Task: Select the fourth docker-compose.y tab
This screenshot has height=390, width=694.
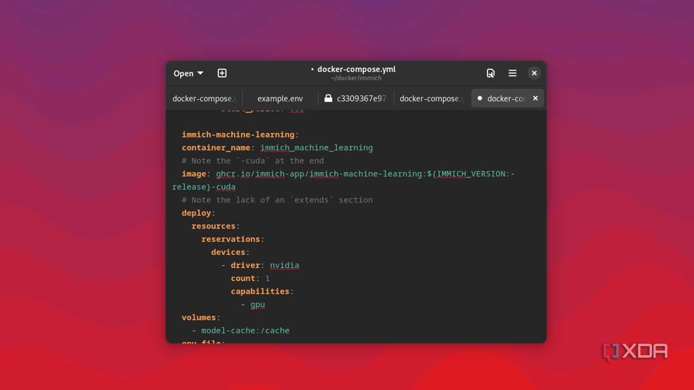Action: [431, 98]
